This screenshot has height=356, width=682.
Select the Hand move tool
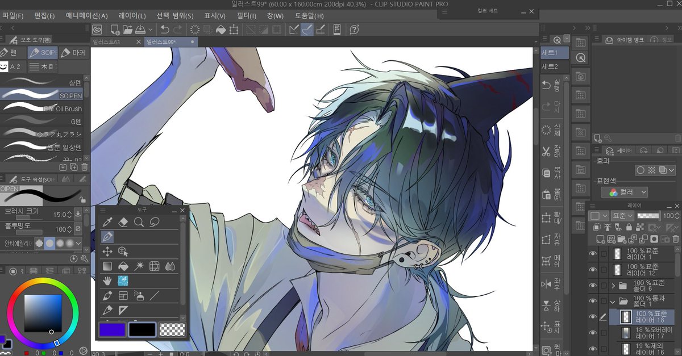click(107, 280)
